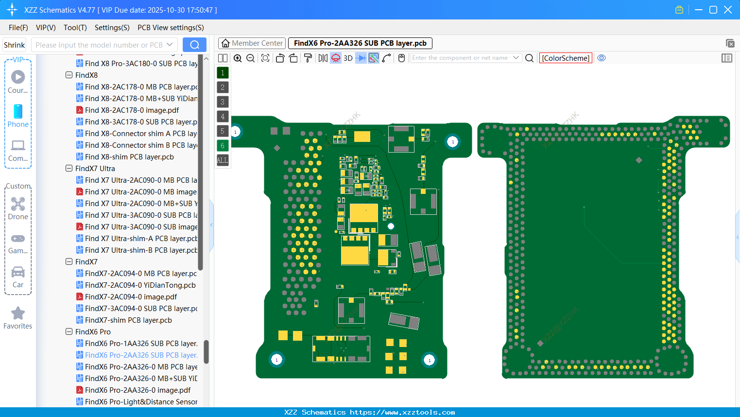Screen dimensions: 740x417
Task: Click the model number or PCB search field
Action: pos(100,45)
